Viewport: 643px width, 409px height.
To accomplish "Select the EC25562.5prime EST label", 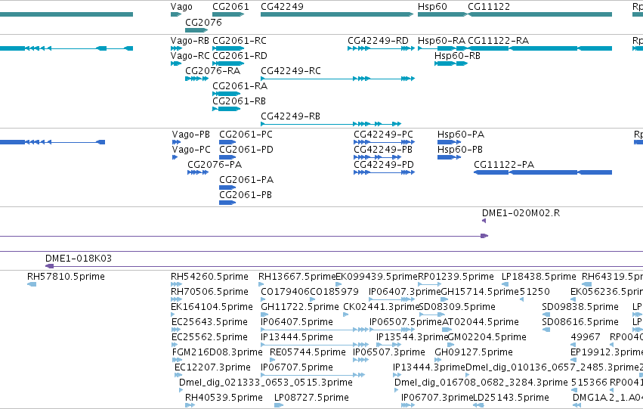I will (209, 338).
